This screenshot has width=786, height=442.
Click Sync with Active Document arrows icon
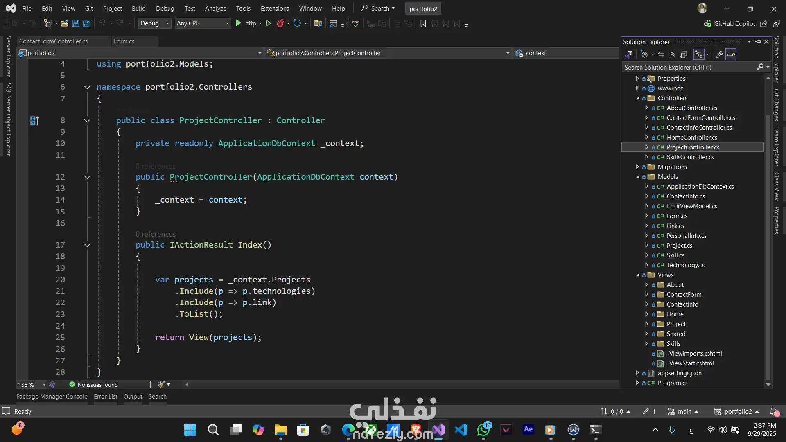point(661,54)
